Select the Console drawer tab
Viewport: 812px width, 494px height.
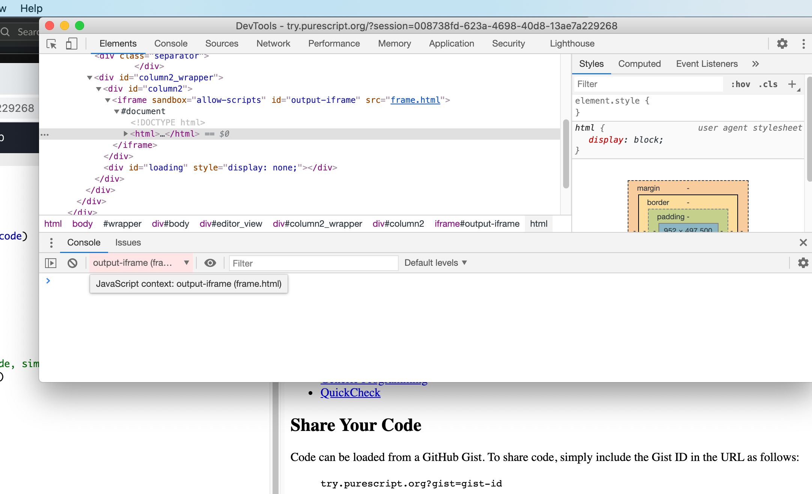pos(84,242)
